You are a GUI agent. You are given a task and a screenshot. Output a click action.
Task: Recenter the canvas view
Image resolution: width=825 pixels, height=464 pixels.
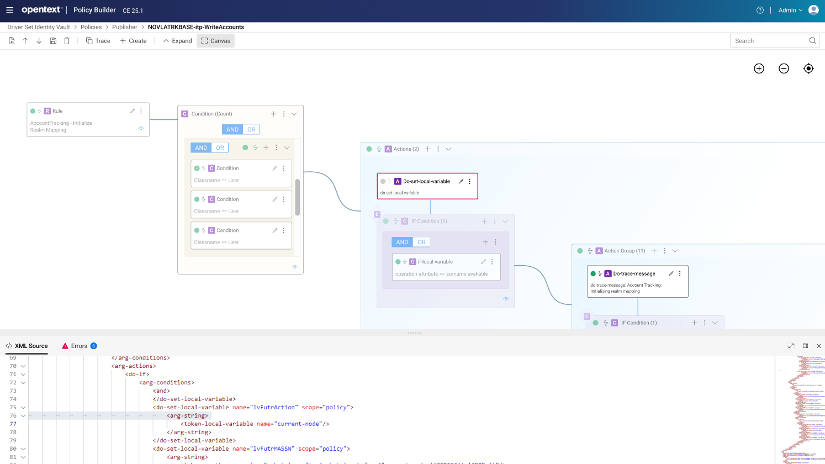(808, 68)
